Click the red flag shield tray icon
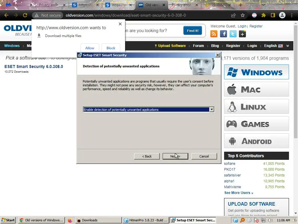Viewport: 298px width, 224px height. tap(256, 220)
